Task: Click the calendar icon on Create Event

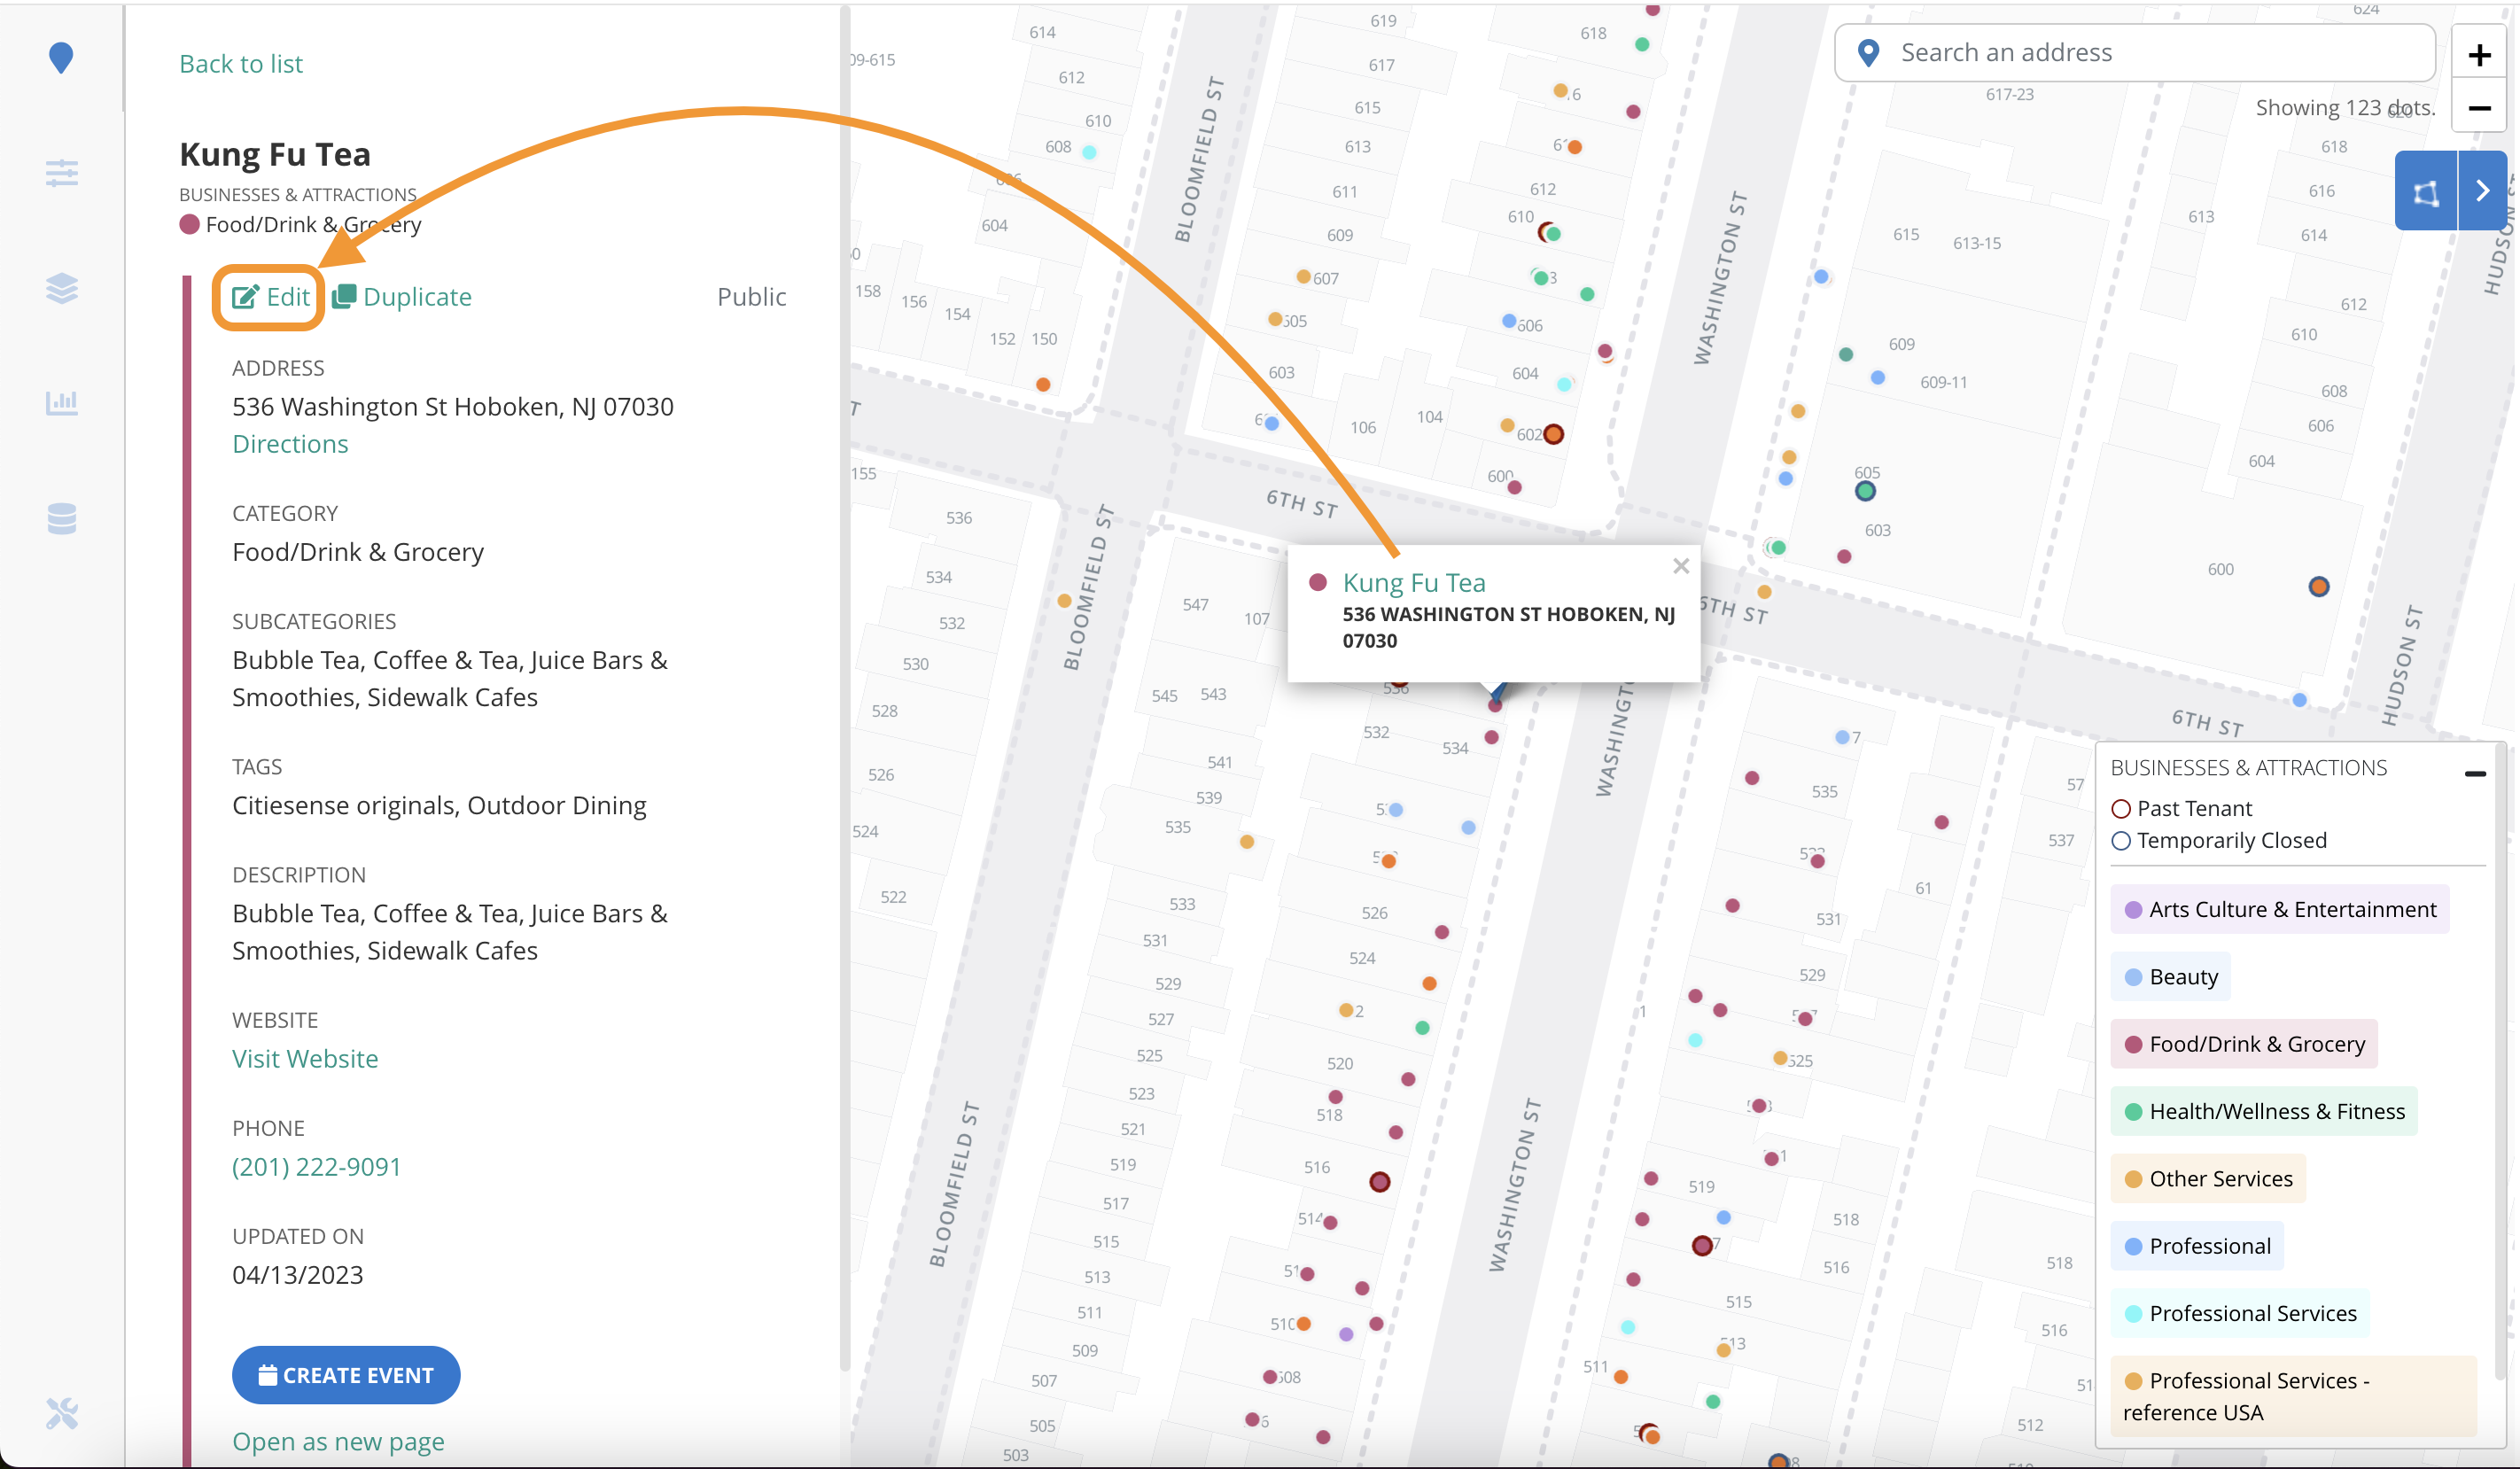Action: click(x=267, y=1375)
